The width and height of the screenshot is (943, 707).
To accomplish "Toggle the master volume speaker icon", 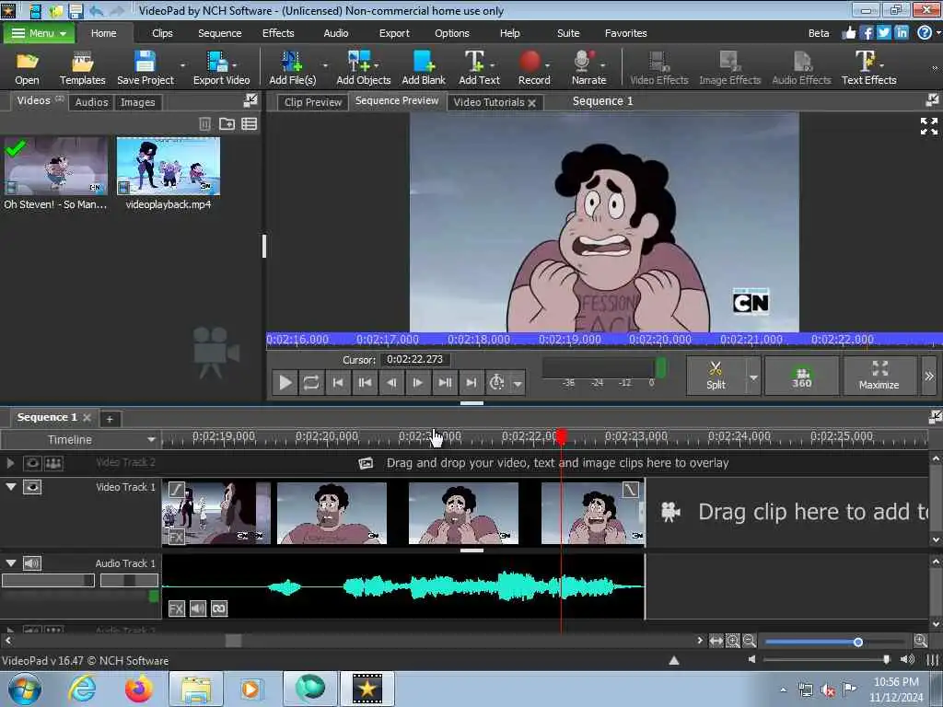I will pyautogui.click(x=907, y=659).
